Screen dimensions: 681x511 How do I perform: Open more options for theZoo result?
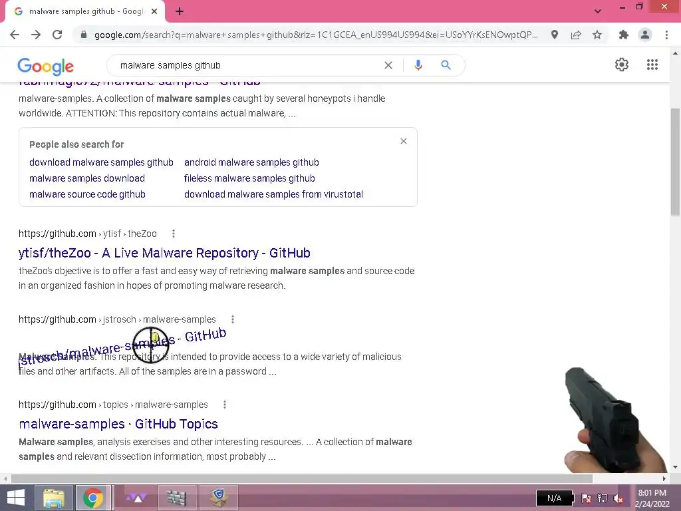point(174,234)
